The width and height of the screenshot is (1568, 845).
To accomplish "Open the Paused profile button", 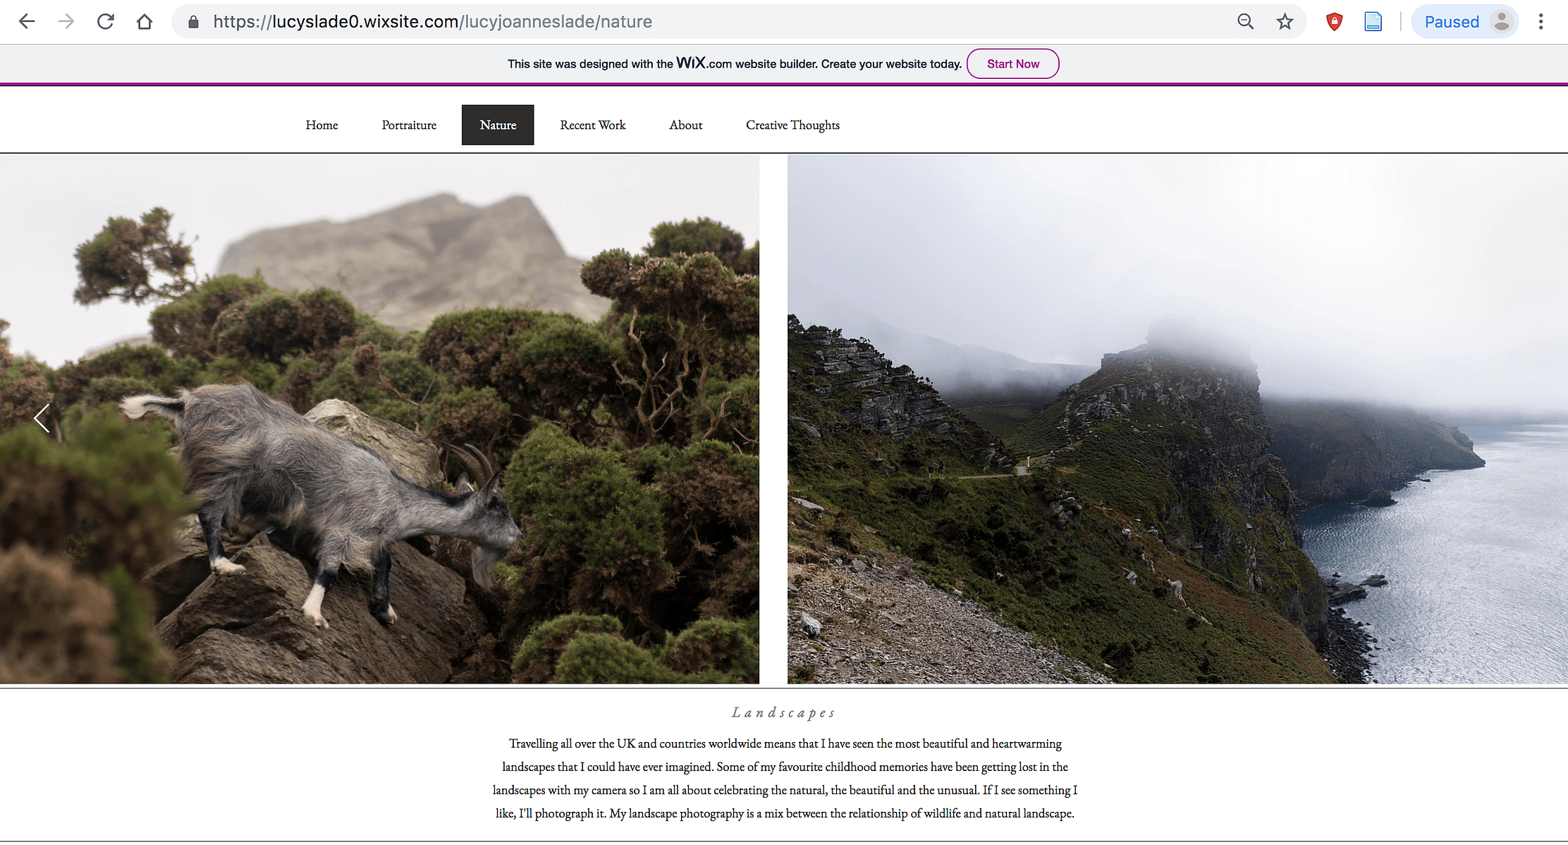I will click(1464, 22).
